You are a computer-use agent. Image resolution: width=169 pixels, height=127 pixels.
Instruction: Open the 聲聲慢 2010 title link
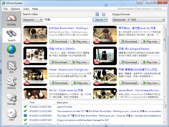pyautogui.click(x=139, y=69)
